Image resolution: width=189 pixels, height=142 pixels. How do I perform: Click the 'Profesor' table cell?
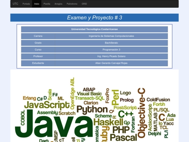38,56
